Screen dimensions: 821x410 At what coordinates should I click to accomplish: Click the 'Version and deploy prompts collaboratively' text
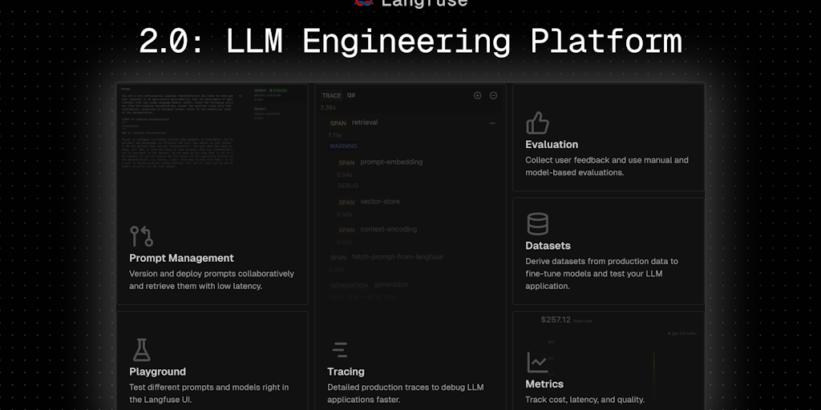point(212,279)
